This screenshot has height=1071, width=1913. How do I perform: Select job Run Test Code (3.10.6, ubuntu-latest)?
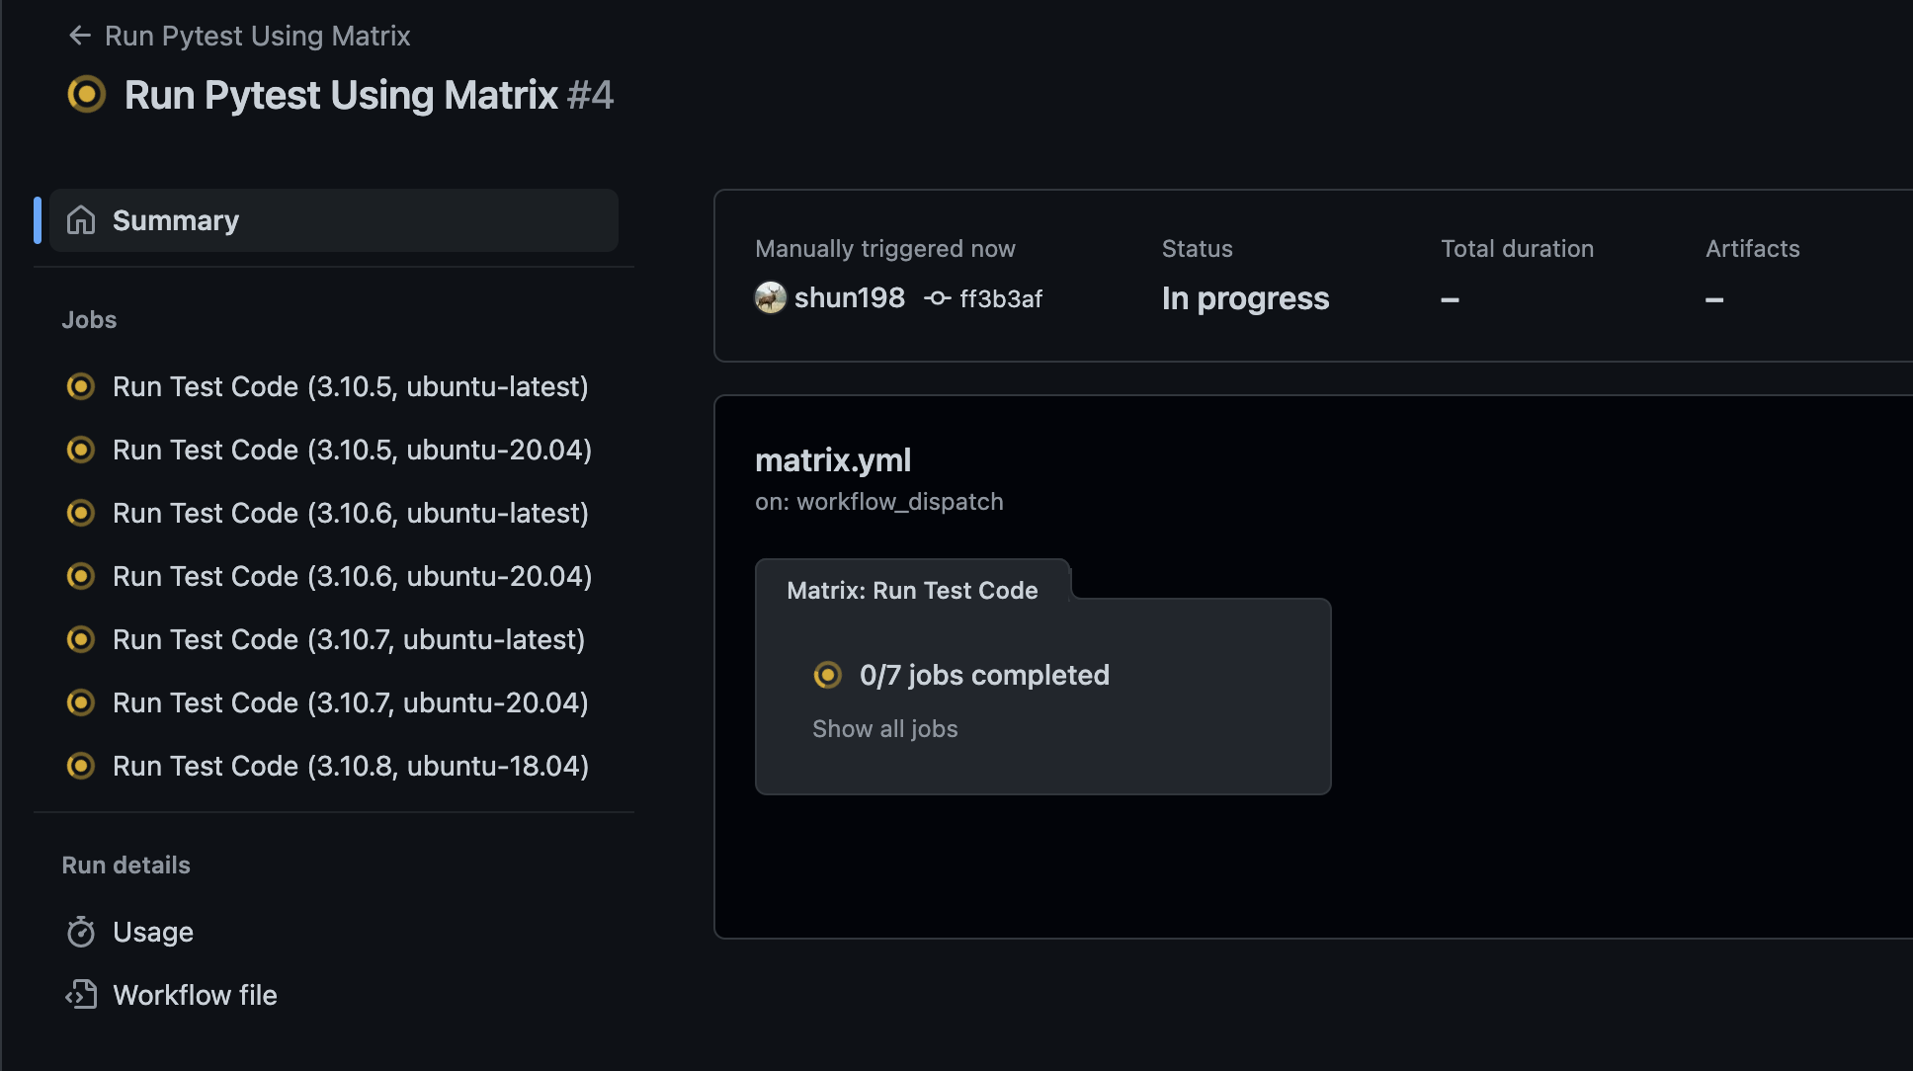pos(350,513)
